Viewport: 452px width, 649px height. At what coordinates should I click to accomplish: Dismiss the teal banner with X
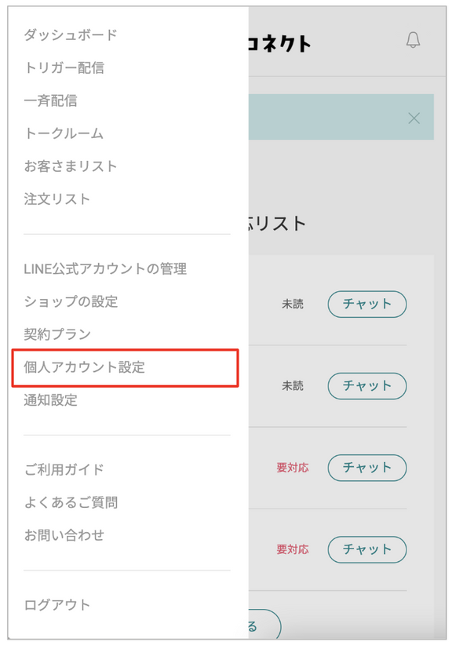(x=414, y=118)
